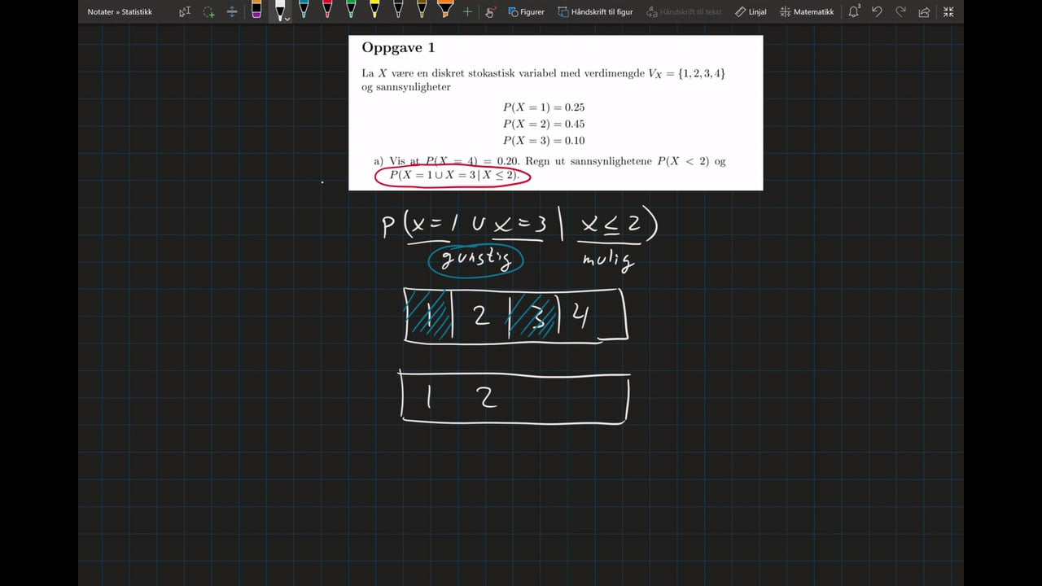The height and width of the screenshot is (586, 1042).
Task: Undo the last stroke
Action: coord(877,11)
